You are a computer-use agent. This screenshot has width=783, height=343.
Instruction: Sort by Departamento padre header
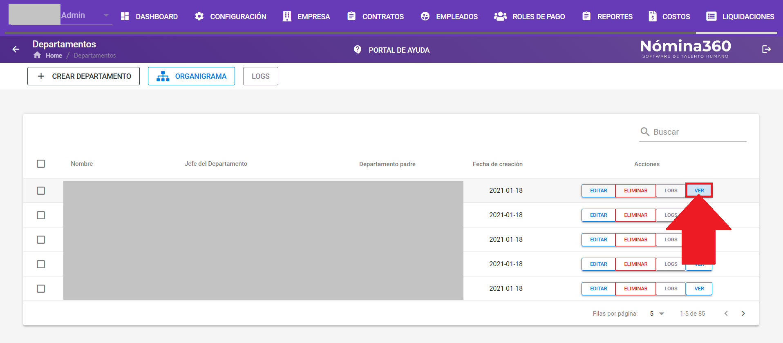[387, 164]
